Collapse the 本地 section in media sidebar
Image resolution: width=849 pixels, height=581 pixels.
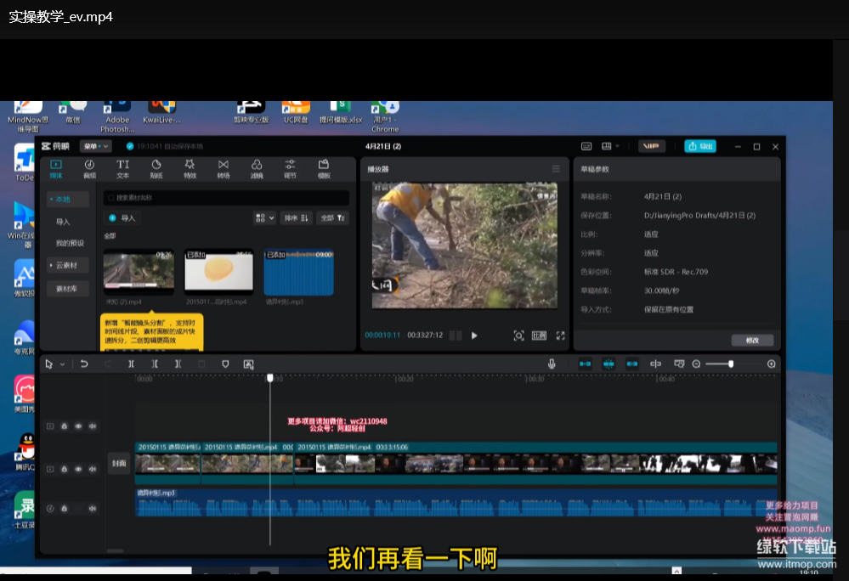click(67, 199)
